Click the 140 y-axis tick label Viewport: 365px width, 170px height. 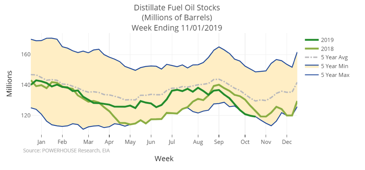(25, 85)
